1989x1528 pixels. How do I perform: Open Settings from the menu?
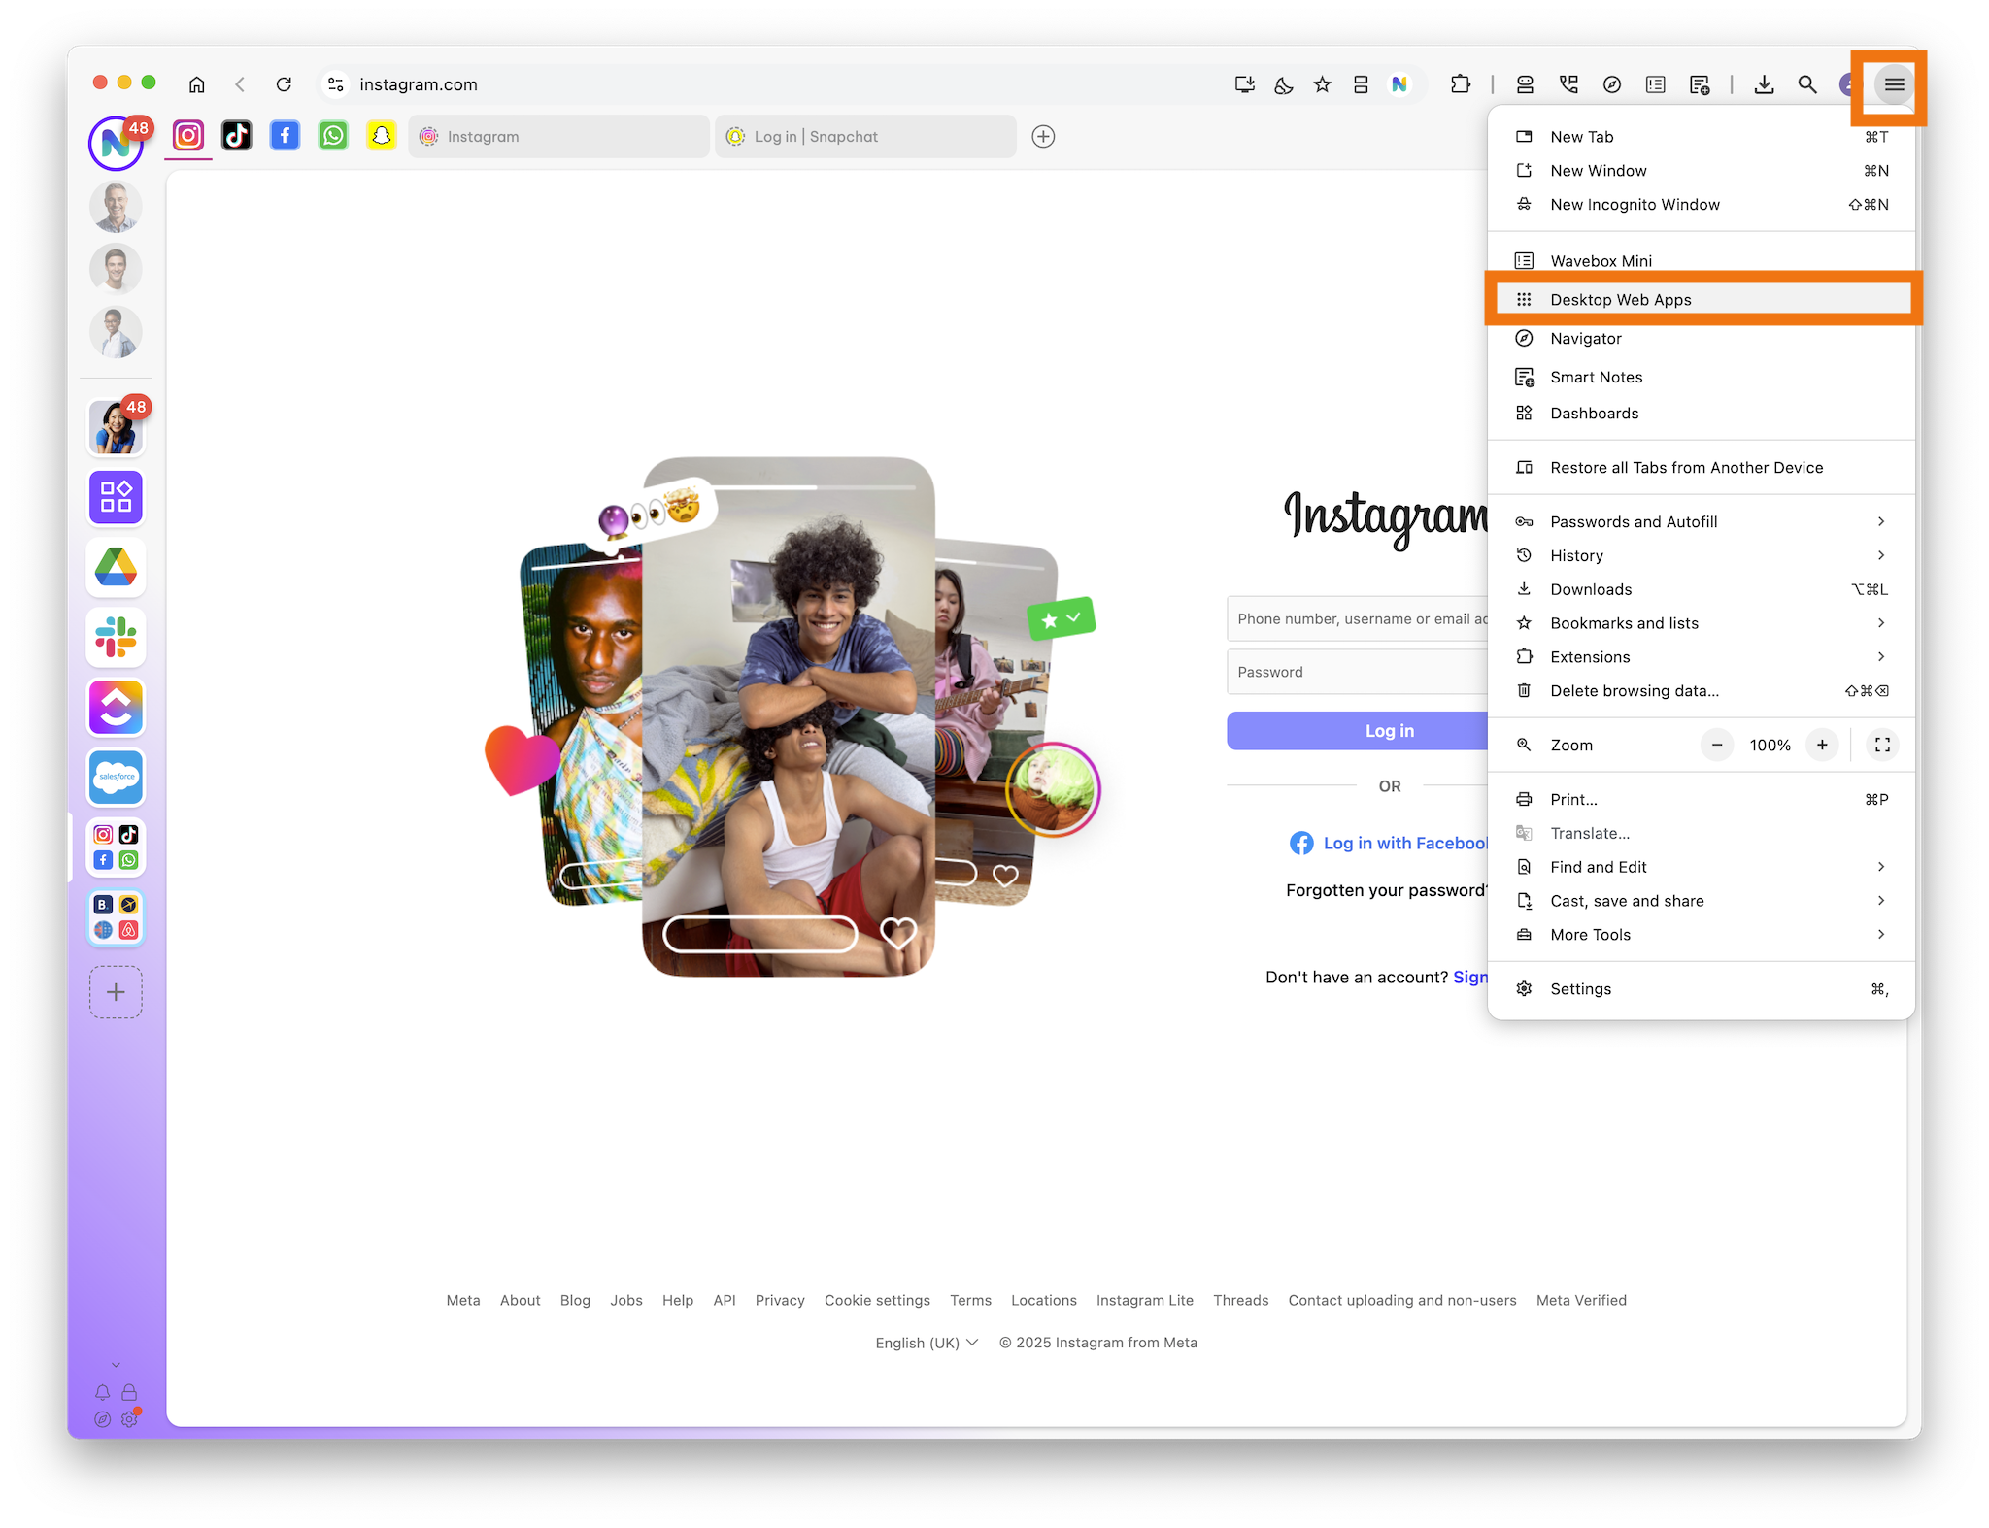point(1702,989)
